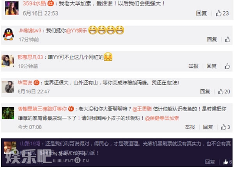Like the 香榭里第三棵路灯等你 comment
234x169 pixels.
coord(225,127)
